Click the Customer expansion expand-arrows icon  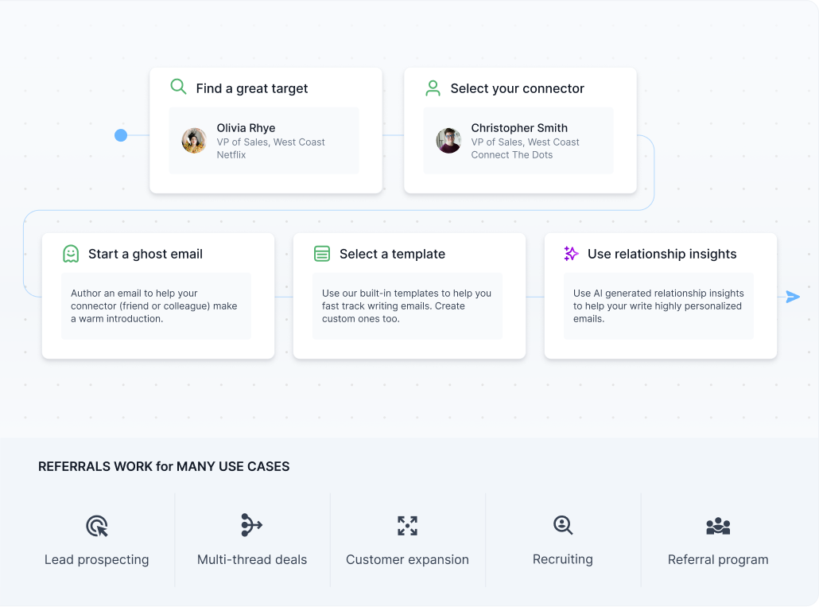[x=406, y=525]
